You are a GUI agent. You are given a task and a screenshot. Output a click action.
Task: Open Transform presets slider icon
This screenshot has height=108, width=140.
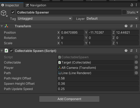131,26
